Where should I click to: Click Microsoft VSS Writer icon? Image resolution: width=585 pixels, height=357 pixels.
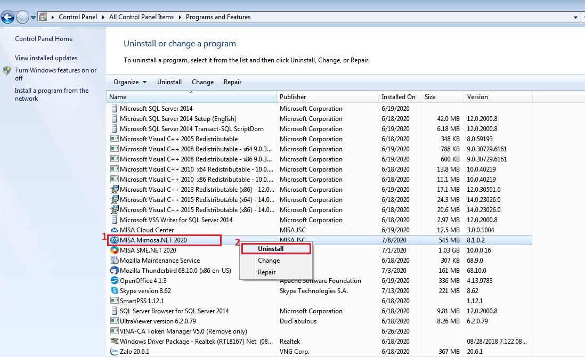tap(114, 220)
